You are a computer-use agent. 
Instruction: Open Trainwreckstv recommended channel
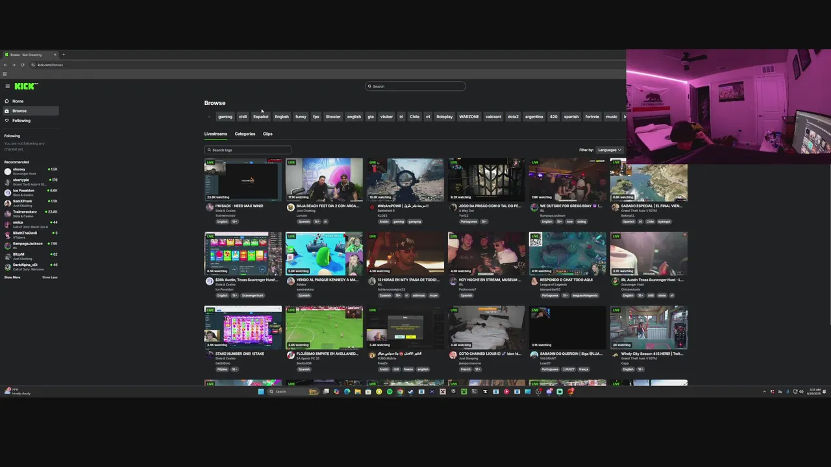pyautogui.click(x=31, y=213)
